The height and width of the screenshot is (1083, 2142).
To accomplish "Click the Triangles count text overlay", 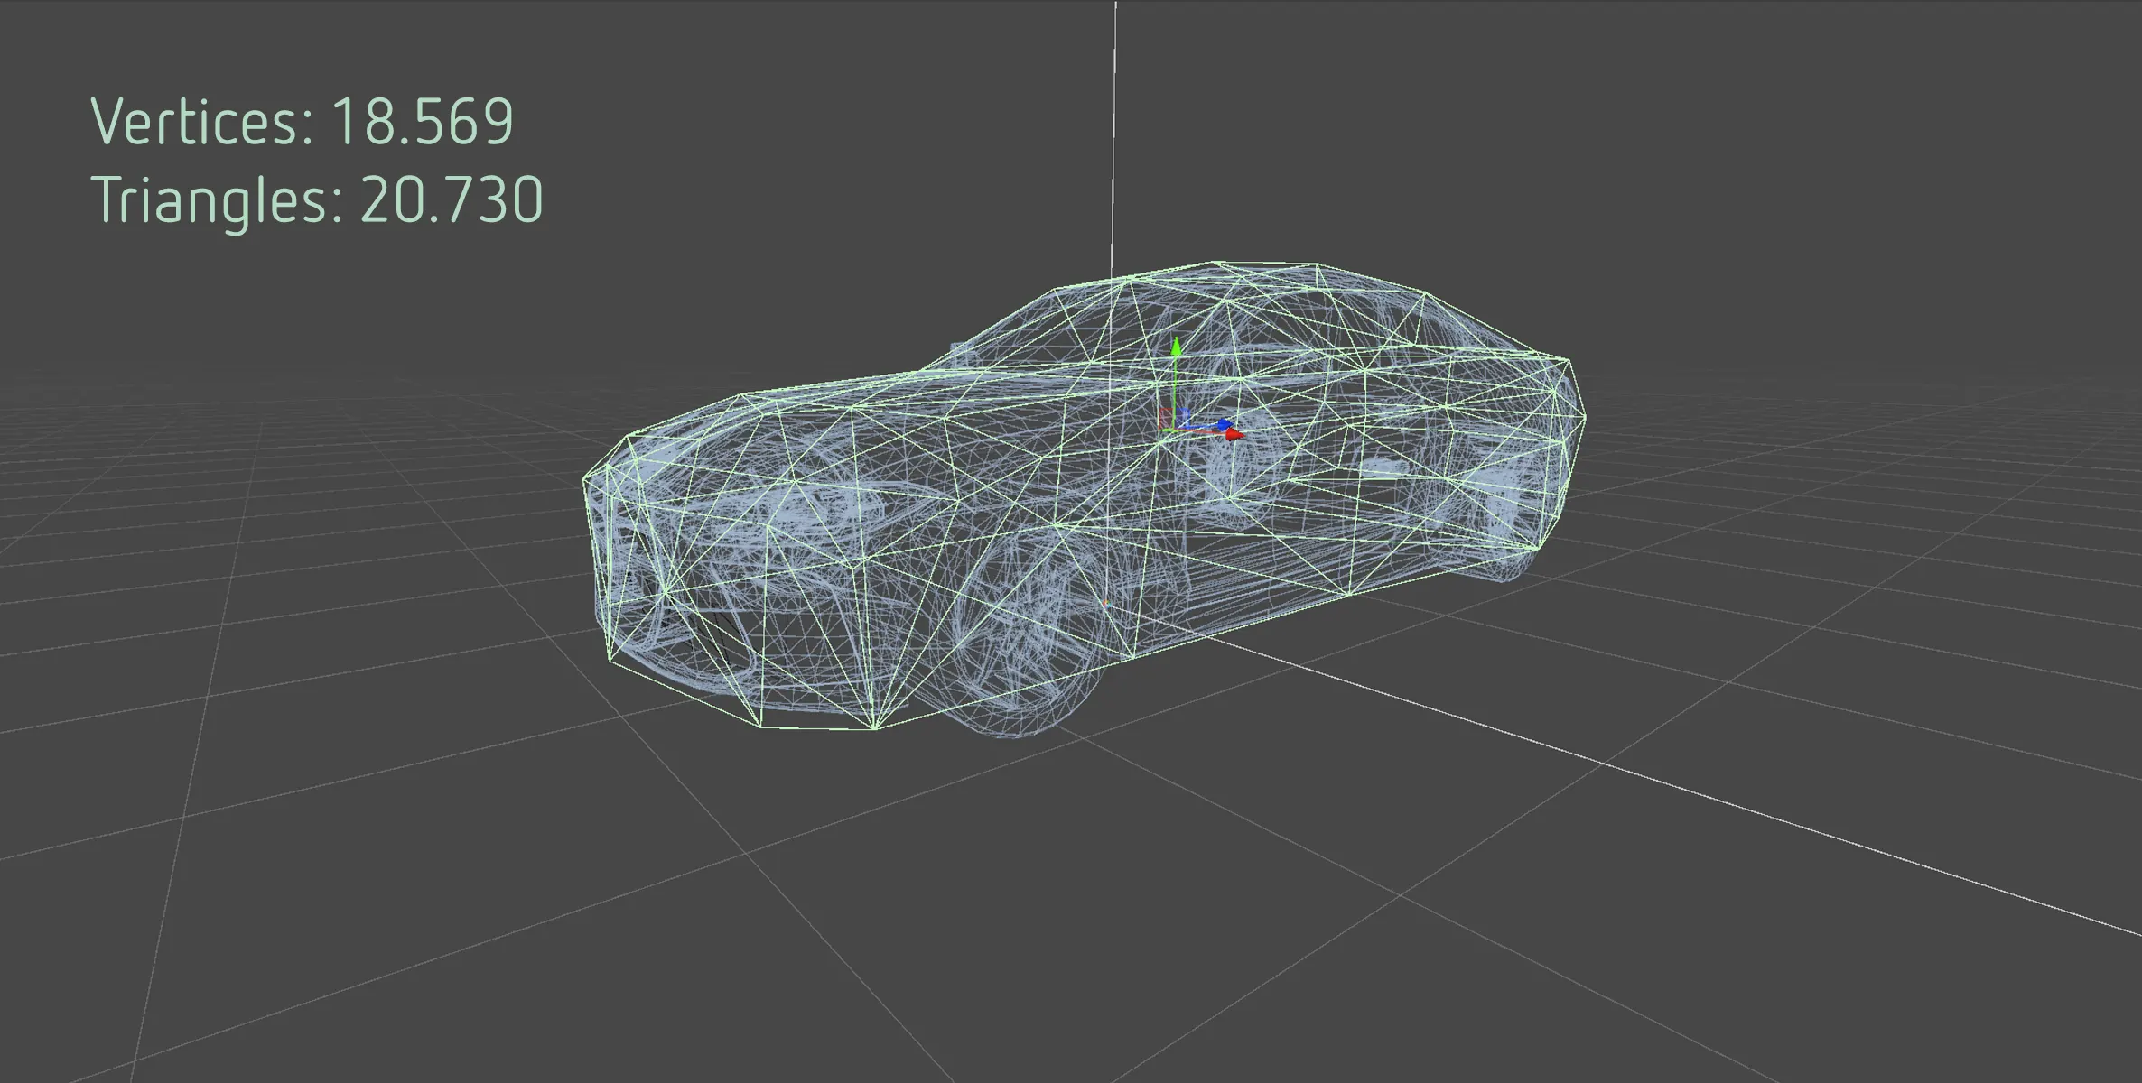I will click(317, 200).
